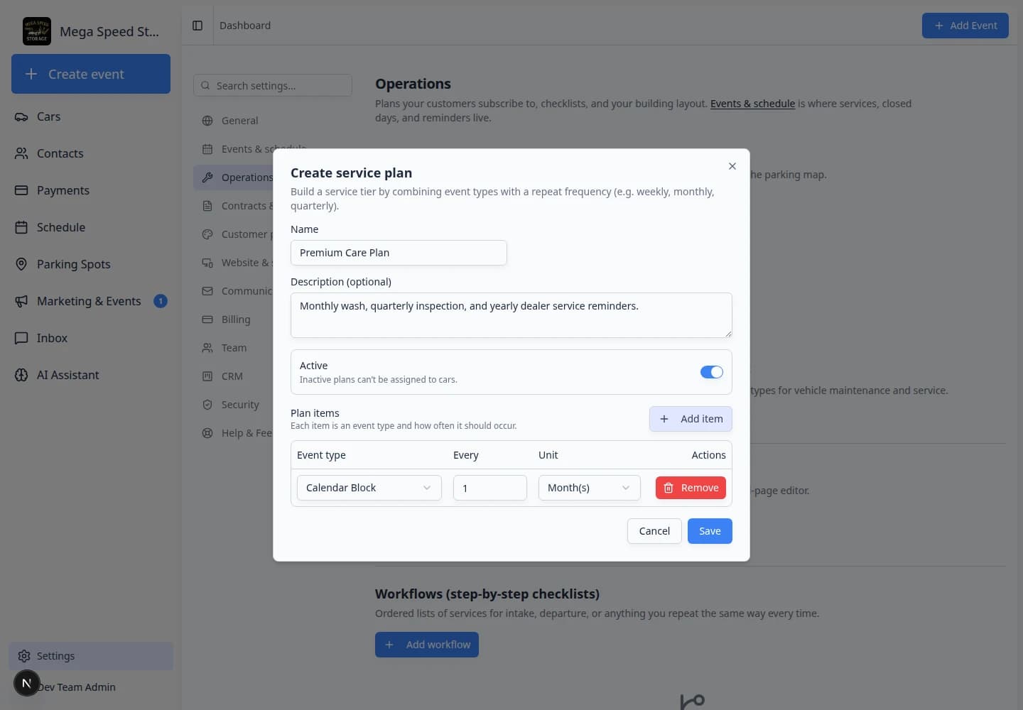The height and width of the screenshot is (710, 1023).
Task: Open Help & Feedback lifebuoy icon
Action: tap(207, 433)
